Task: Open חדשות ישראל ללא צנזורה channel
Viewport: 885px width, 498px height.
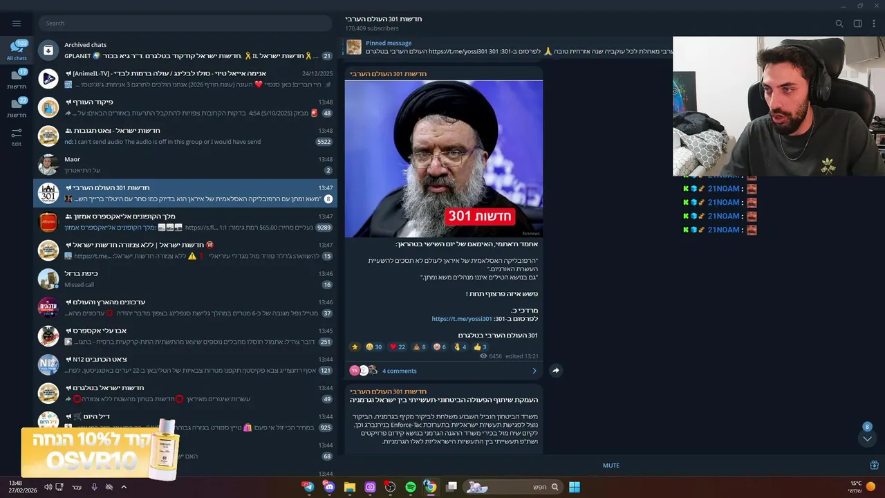Action: tap(185, 250)
